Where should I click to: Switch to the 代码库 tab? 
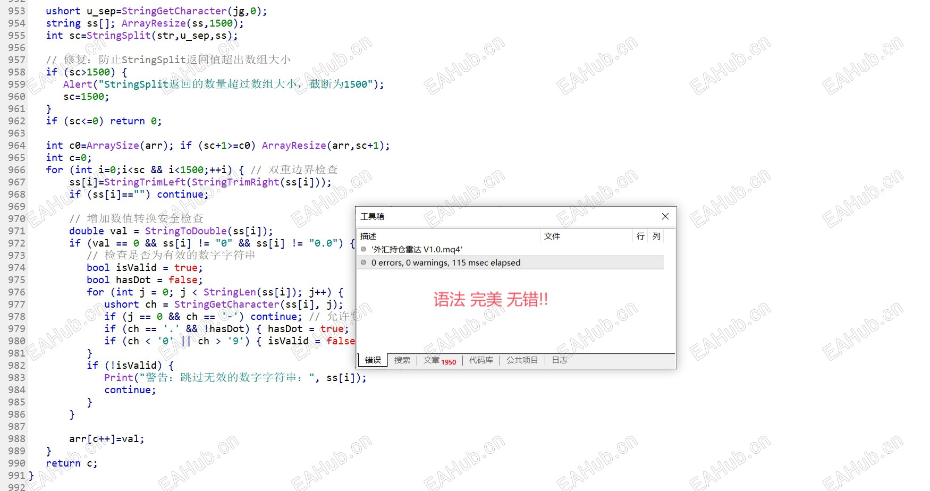point(481,360)
